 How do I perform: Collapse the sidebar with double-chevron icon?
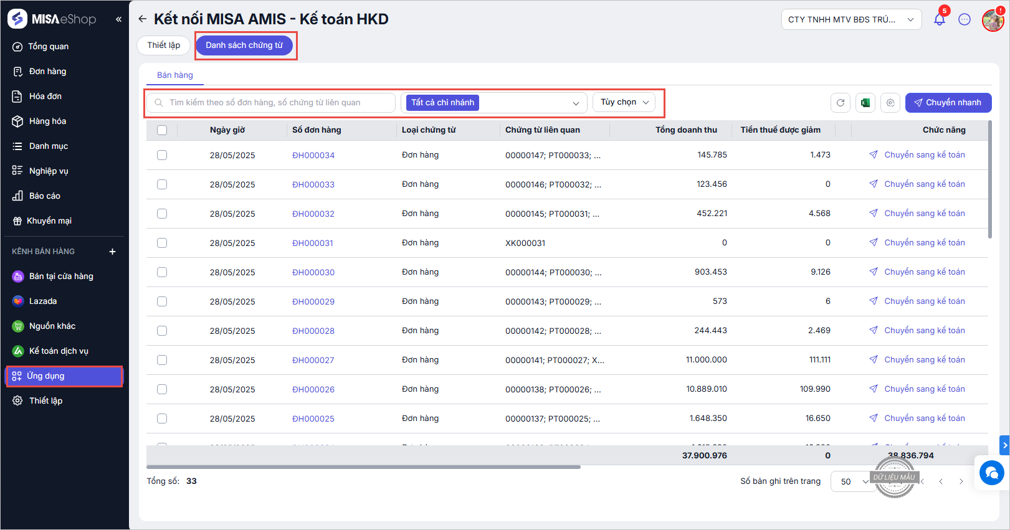pos(118,19)
